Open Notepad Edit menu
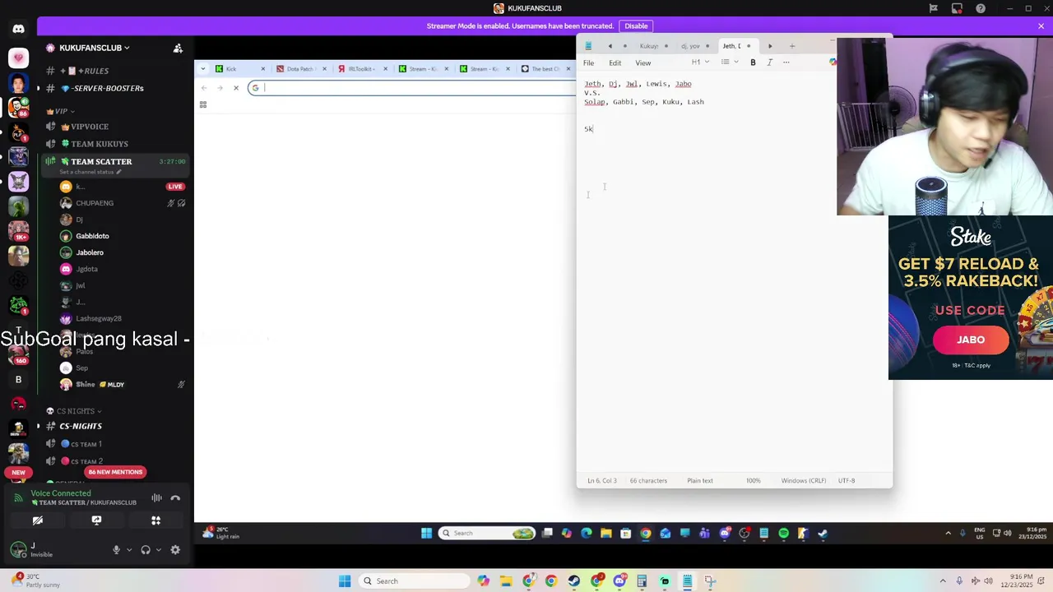Viewport: 1053px width, 592px height. (x=615, y=62)
